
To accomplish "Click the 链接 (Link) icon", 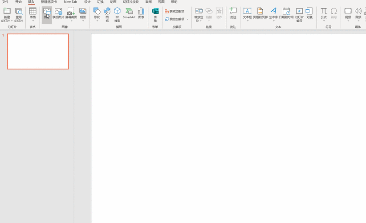I will click(x=209, y=11).
